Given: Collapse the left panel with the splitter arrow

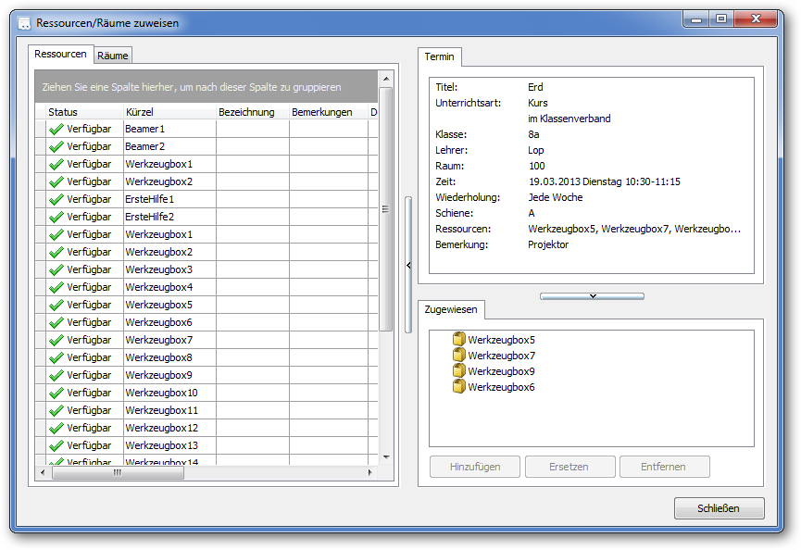Looking at the screenshot, I should coord(408,266).
